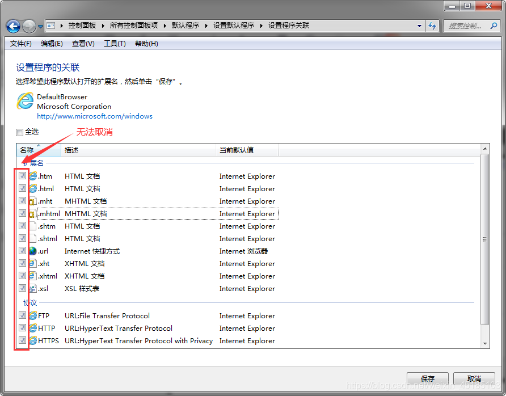Screen dimensions: 506x396
Task: Expand the arrow after 控制面板 breadcrumb
Action: (x=103, y=26)
